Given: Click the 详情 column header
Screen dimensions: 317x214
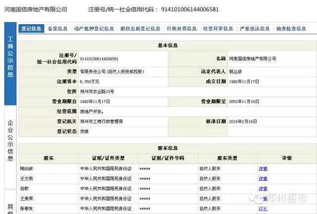Looking at the screenshot, I should (x=287, y=158).
